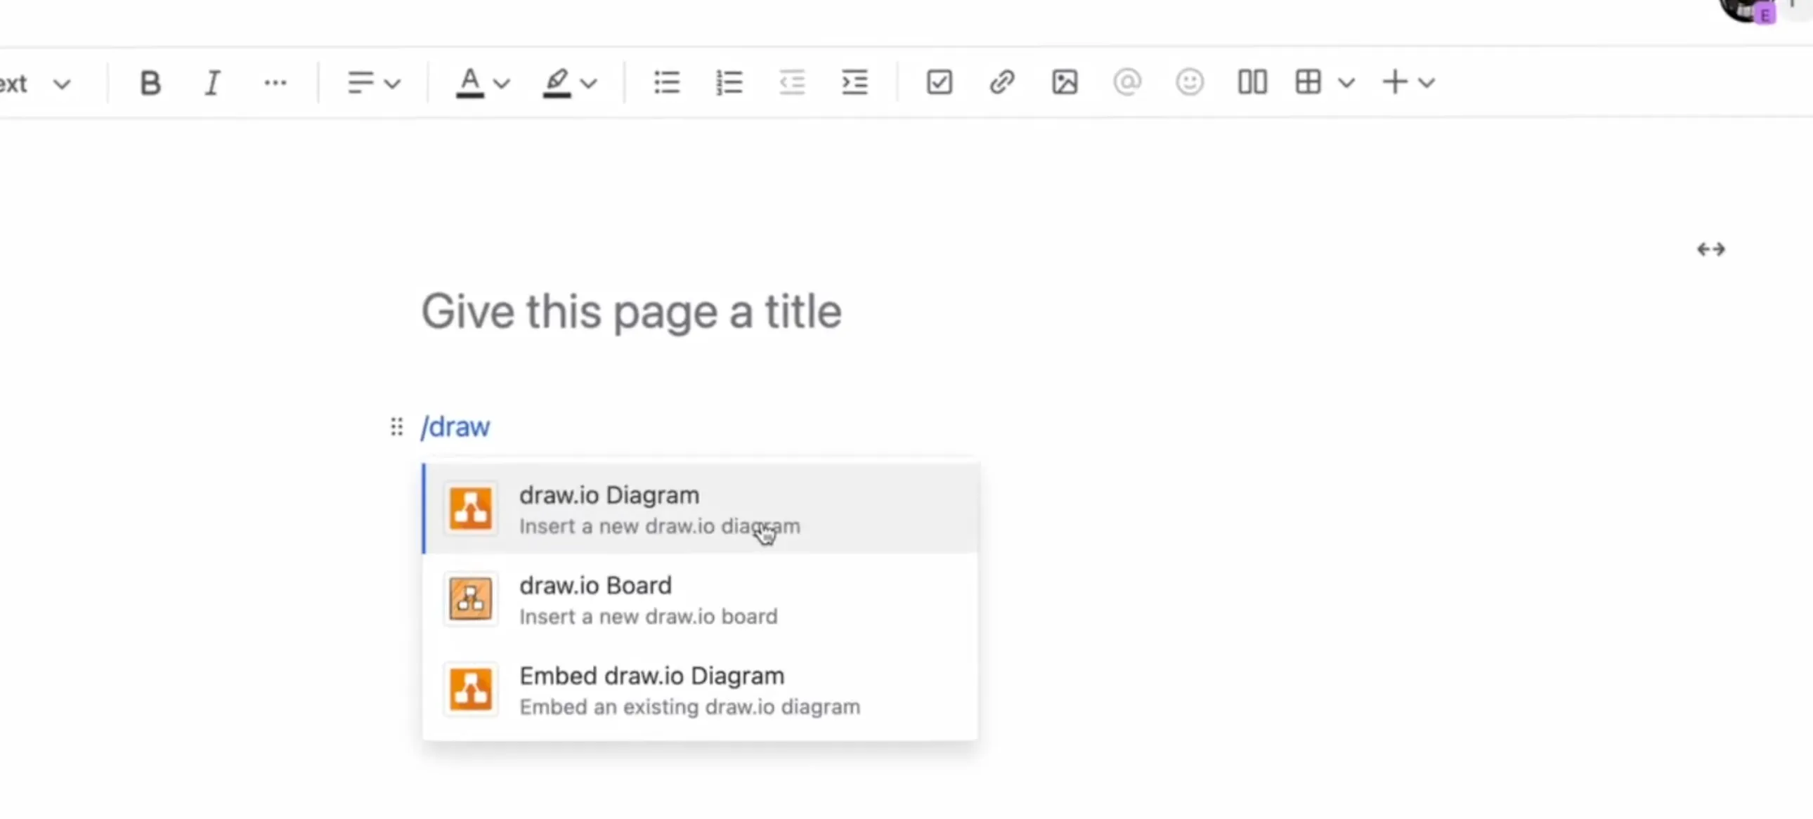This screenshot has height=819, width=1813.
Task: Insert an action item checkbox
Action: [x=939, y=82]
